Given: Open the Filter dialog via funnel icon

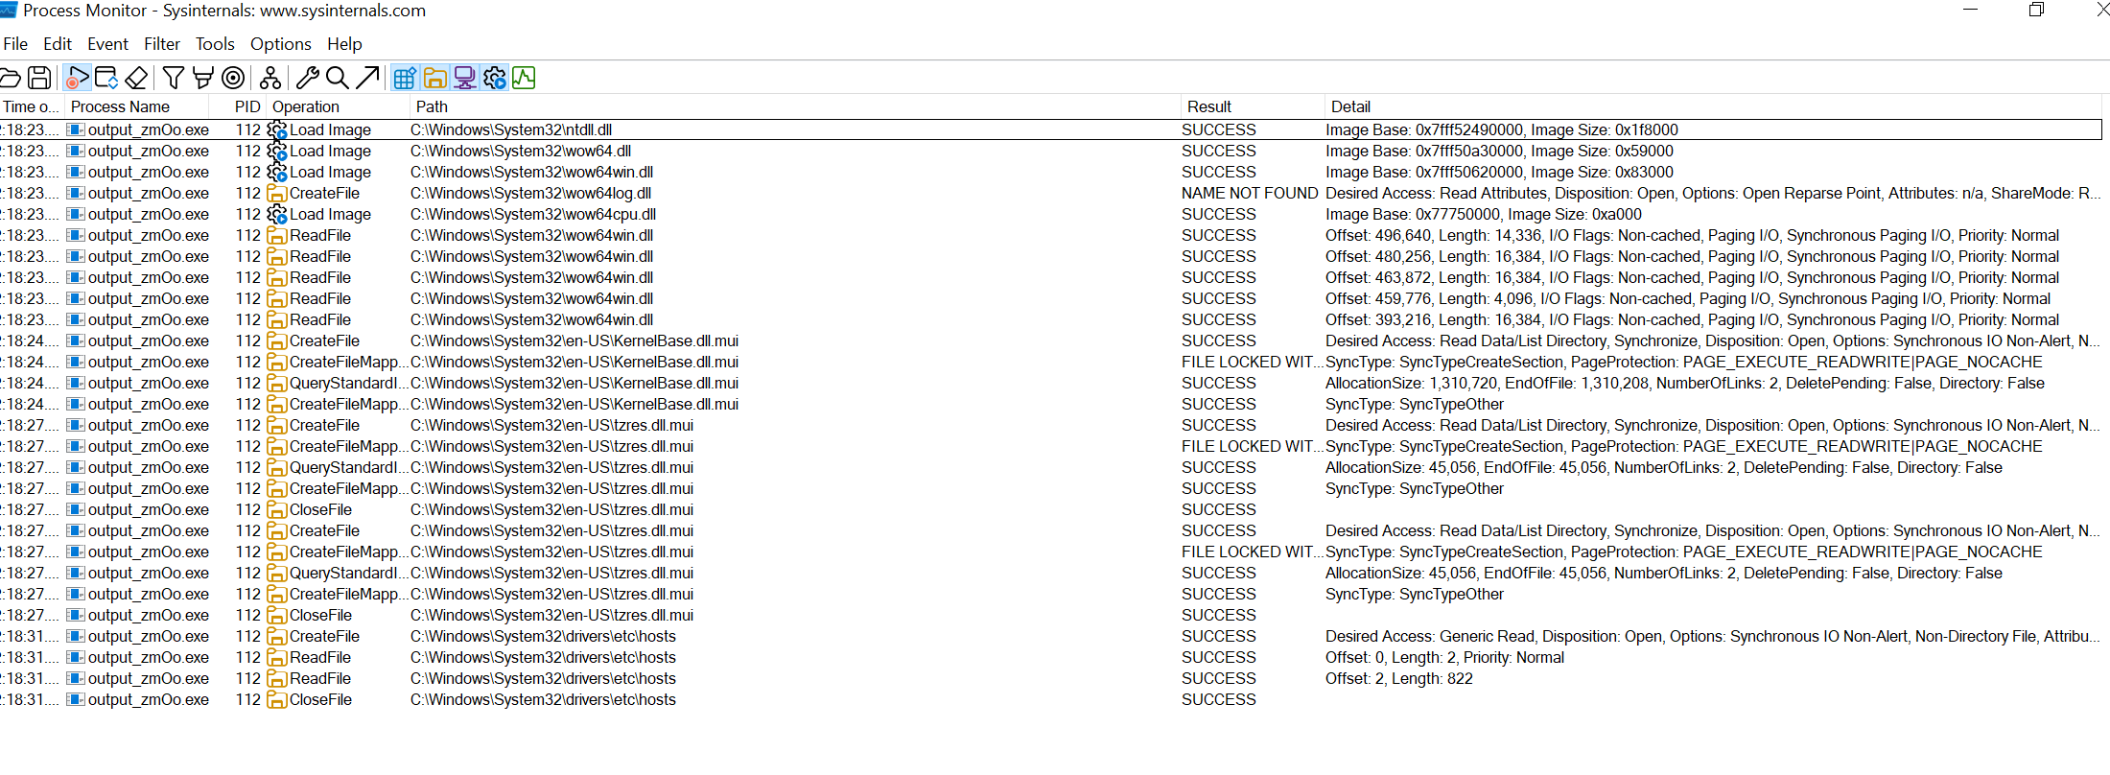Looking at the screenshot, I should click(x=174, y=78).
